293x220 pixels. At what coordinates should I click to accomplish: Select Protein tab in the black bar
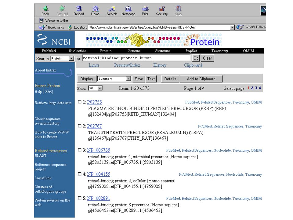[106, 51]
